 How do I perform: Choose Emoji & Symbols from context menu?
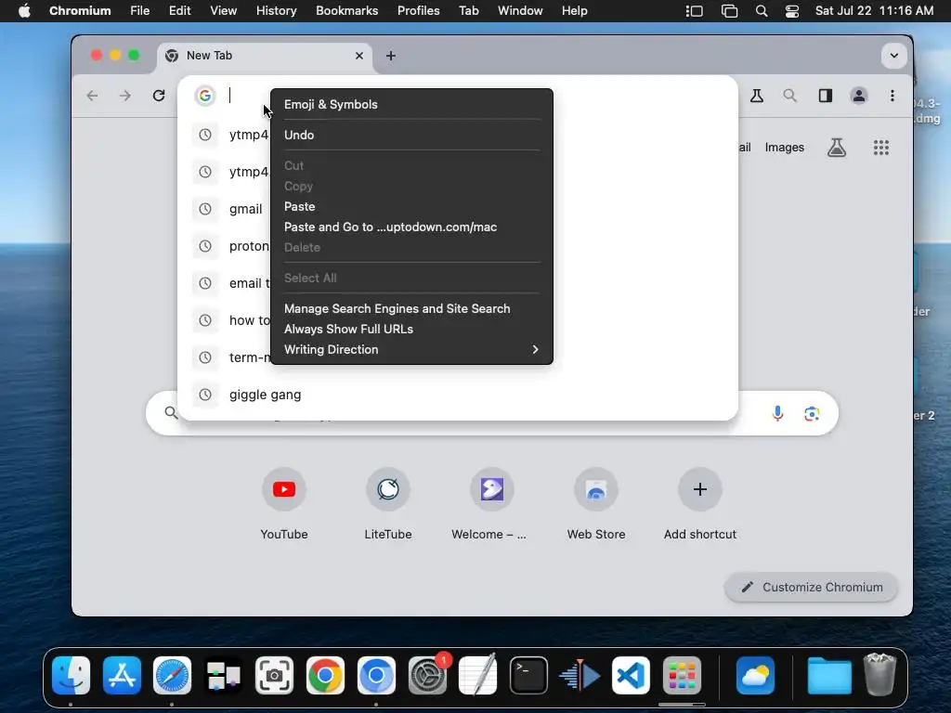coord(411,104)
